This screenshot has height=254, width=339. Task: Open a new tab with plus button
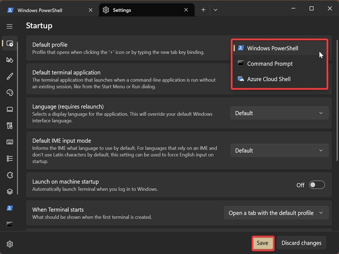point(203,10)
